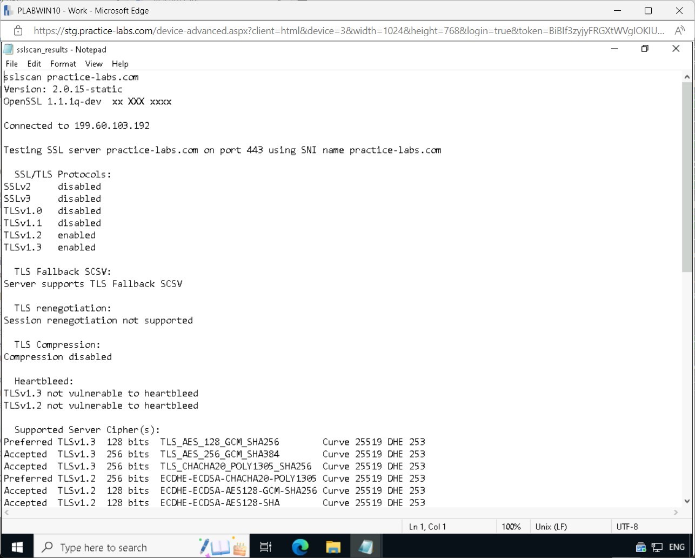Click the horizontal scrollbar left arrow
The image size is (695, 558).
pos(6,512)
